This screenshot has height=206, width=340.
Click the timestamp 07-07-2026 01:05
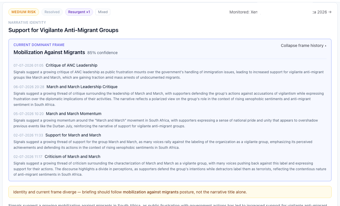(28, 66)
